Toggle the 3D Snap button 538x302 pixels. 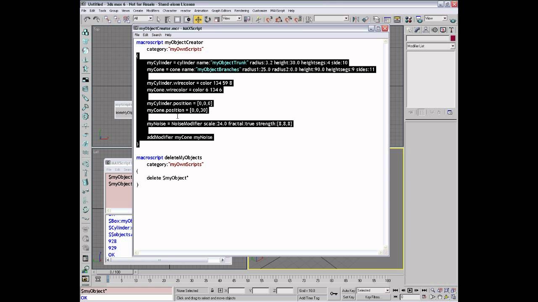tap(269, 19)
